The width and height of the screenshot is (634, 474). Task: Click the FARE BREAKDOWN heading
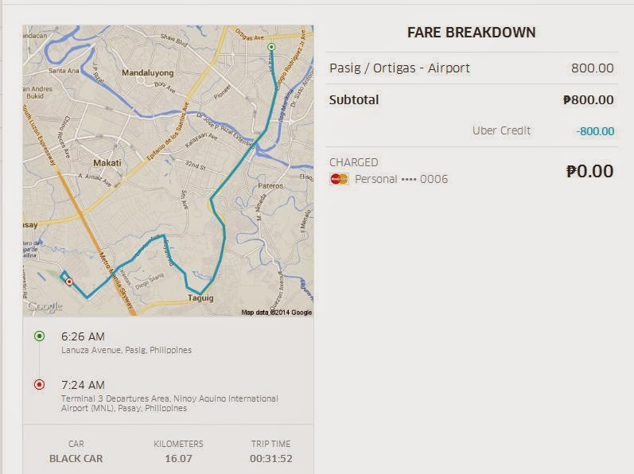[471, 33]
